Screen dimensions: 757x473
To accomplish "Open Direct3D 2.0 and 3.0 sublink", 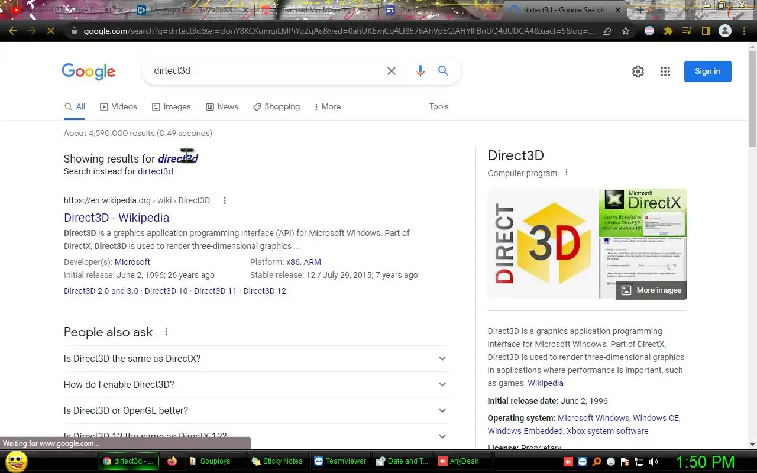I will tap(101, 291).
